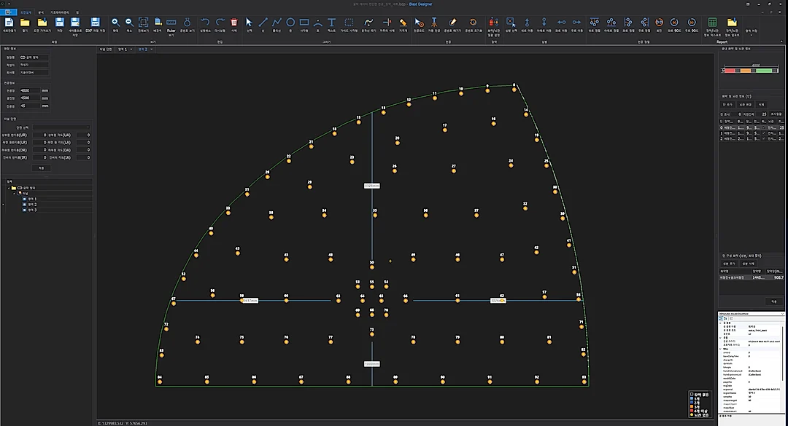788x426 pixels.
Task: Move delay right arrow icon
Action: (576, 23)
